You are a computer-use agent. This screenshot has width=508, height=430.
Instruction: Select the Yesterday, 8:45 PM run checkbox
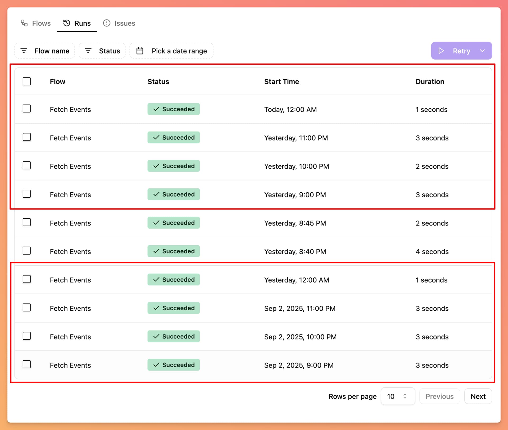point(27,222)
